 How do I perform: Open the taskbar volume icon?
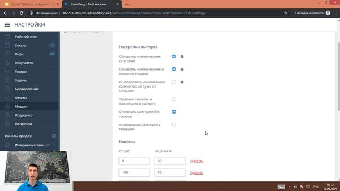tap(295, 187)
